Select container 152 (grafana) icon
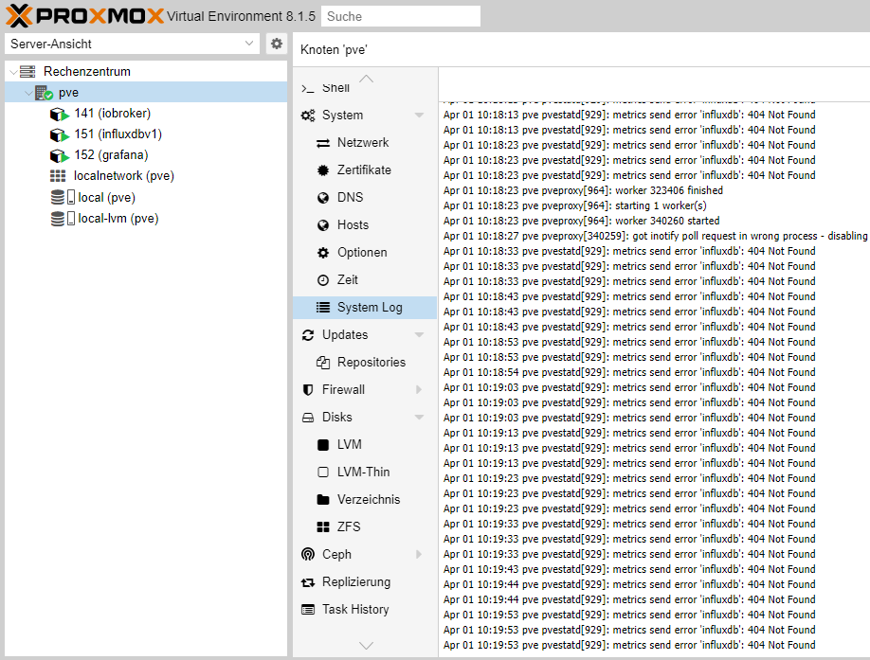The image size is (870, 660). pyautogui.click(x=60, y=155)
